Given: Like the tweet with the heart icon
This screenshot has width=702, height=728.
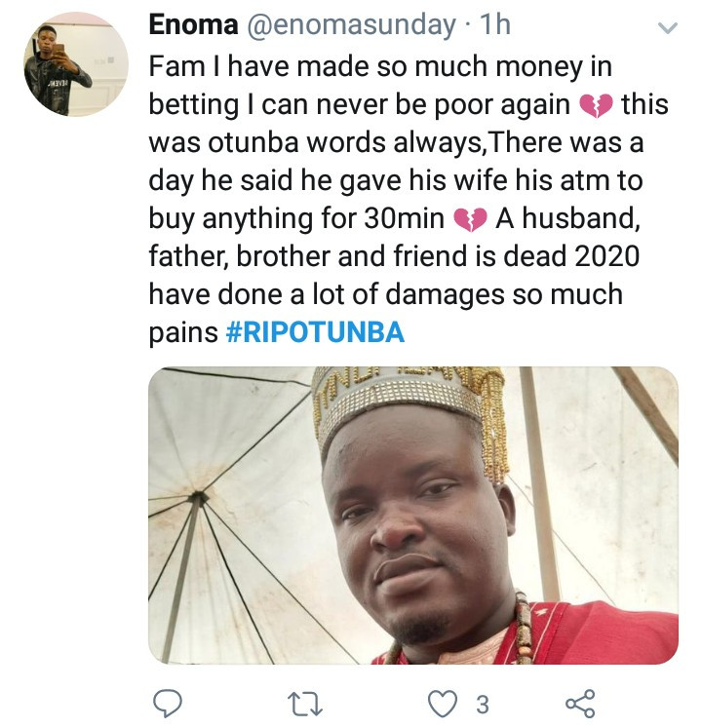Looking at the screenshot, I should point(443,704).
